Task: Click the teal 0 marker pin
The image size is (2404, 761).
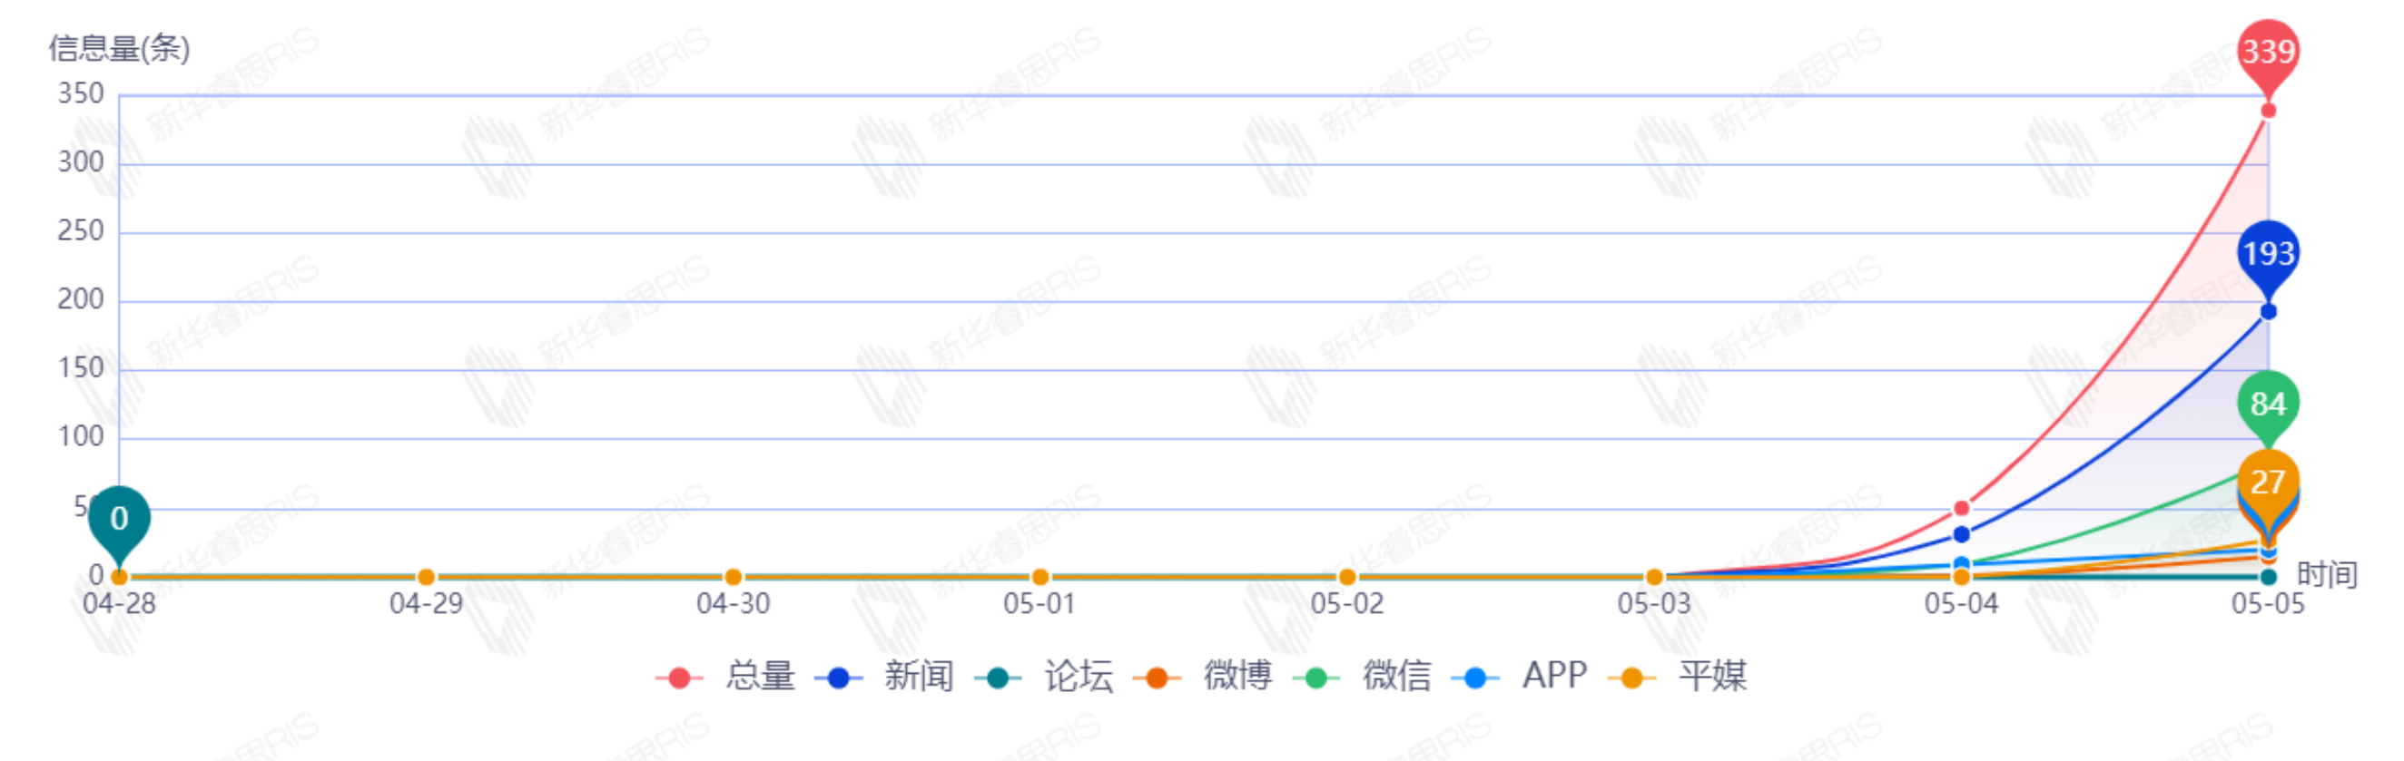Action: (x=119, y=519)
